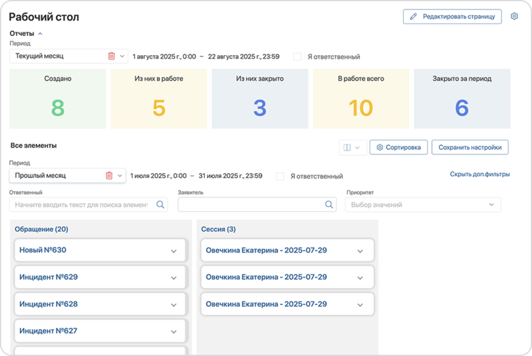Click the search icon in 'Заявитель' field

(x=329, y=205)
